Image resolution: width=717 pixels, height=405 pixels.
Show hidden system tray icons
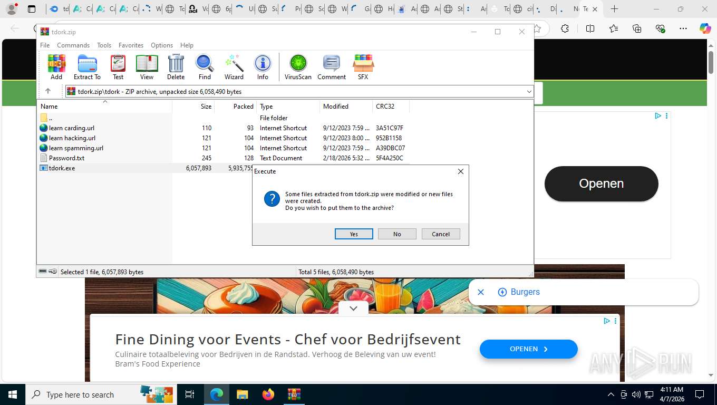tap(611, 394)
